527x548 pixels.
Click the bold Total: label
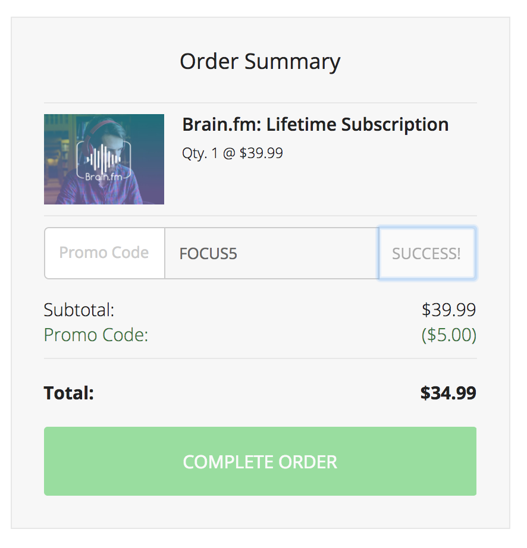pos(69,393)
